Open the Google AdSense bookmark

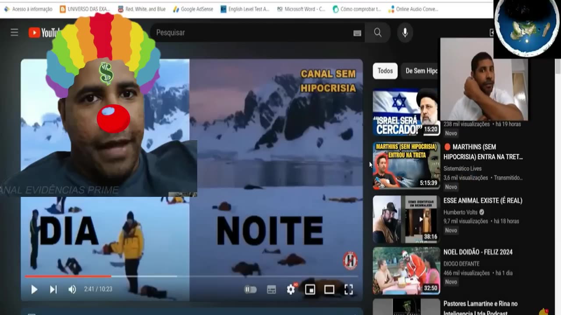coord(194,9)
